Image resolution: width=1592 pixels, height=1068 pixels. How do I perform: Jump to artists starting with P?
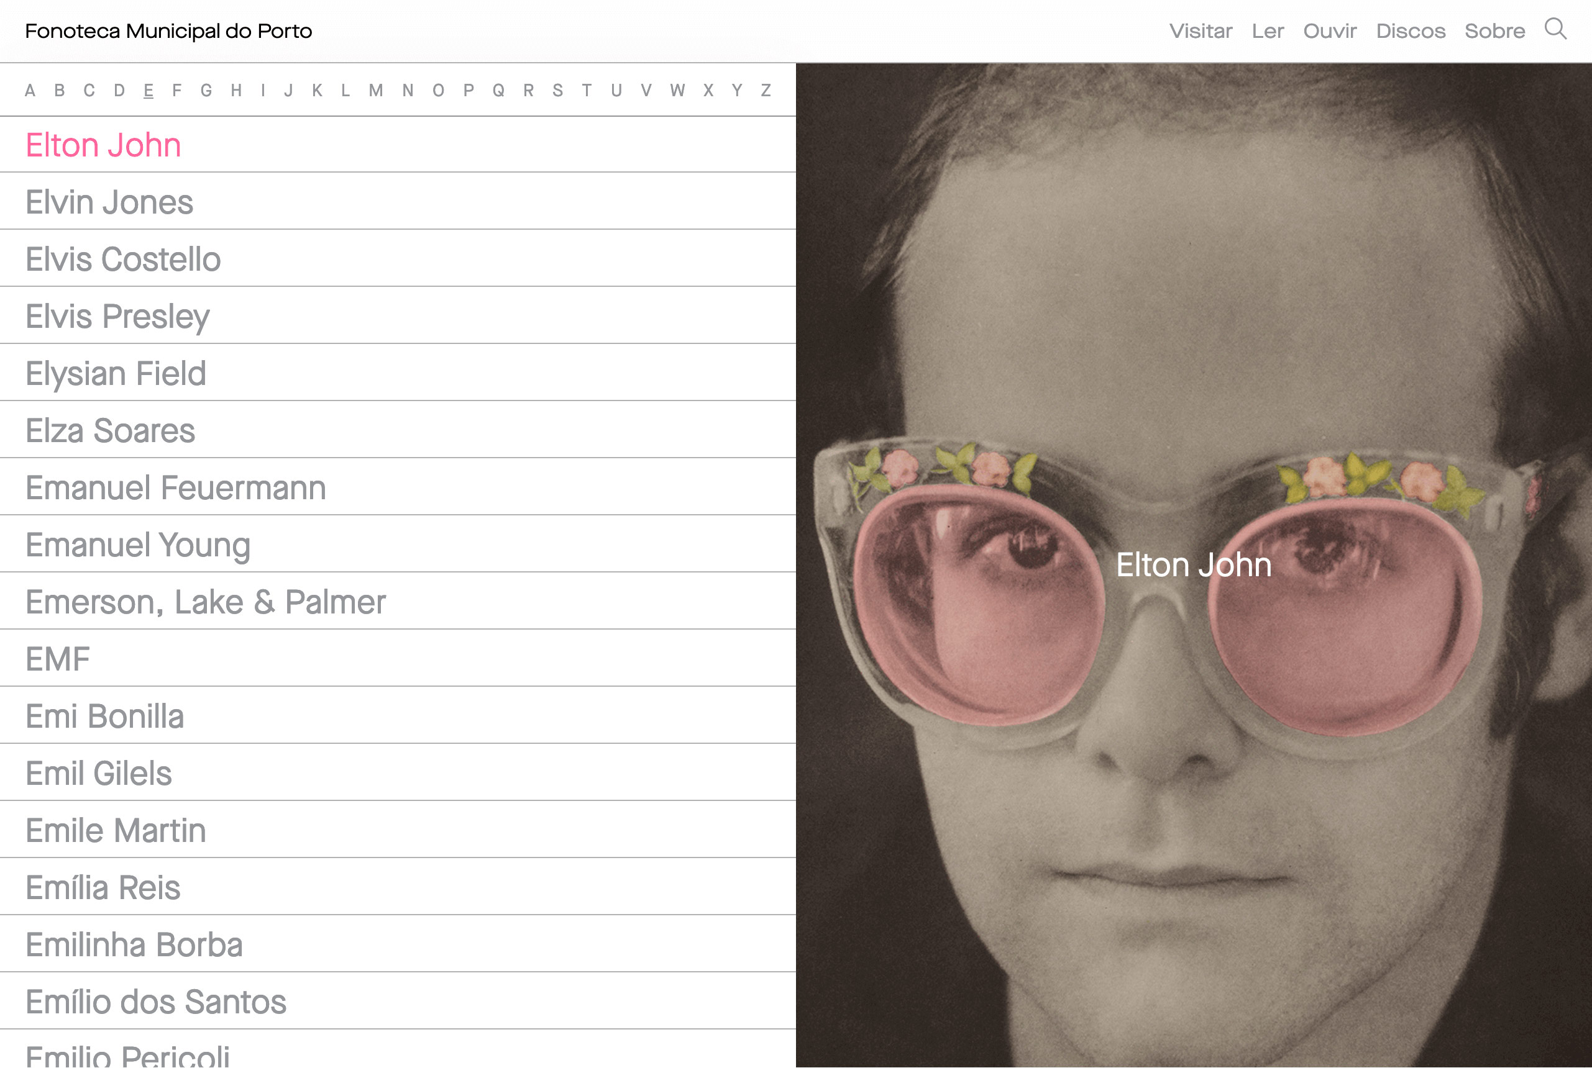[x=468, y=91]
